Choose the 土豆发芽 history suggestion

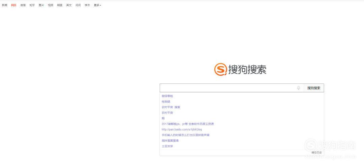point(167,146)
